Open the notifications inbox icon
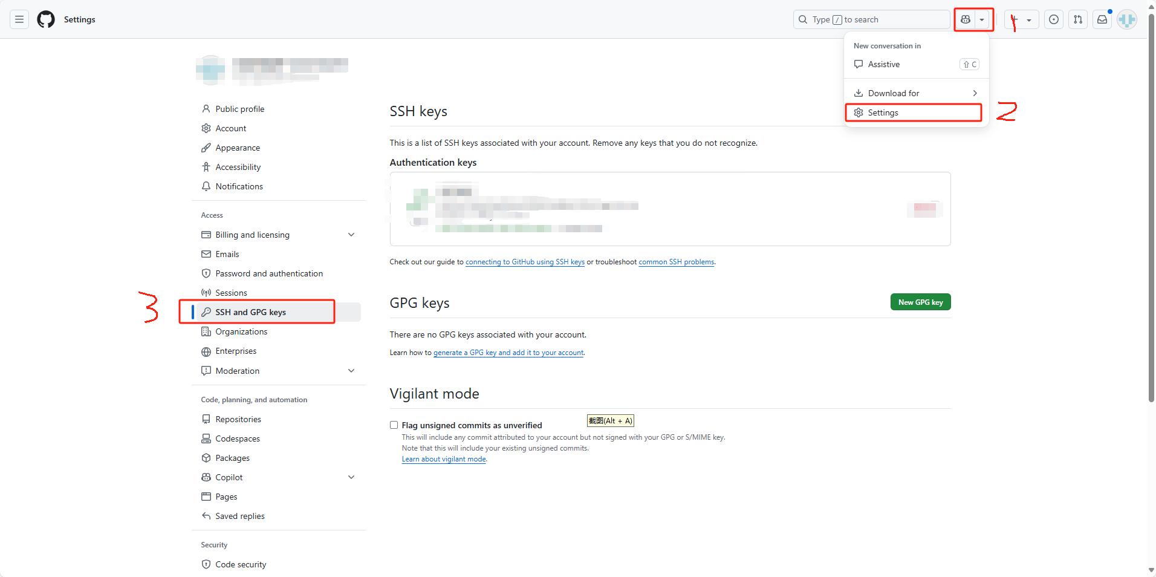The width and height of the screenshot is (1156, 577). coord(1102,19)
